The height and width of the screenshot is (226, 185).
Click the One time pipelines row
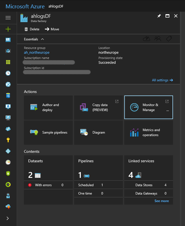pyautogui.click(x=98, y=193)
